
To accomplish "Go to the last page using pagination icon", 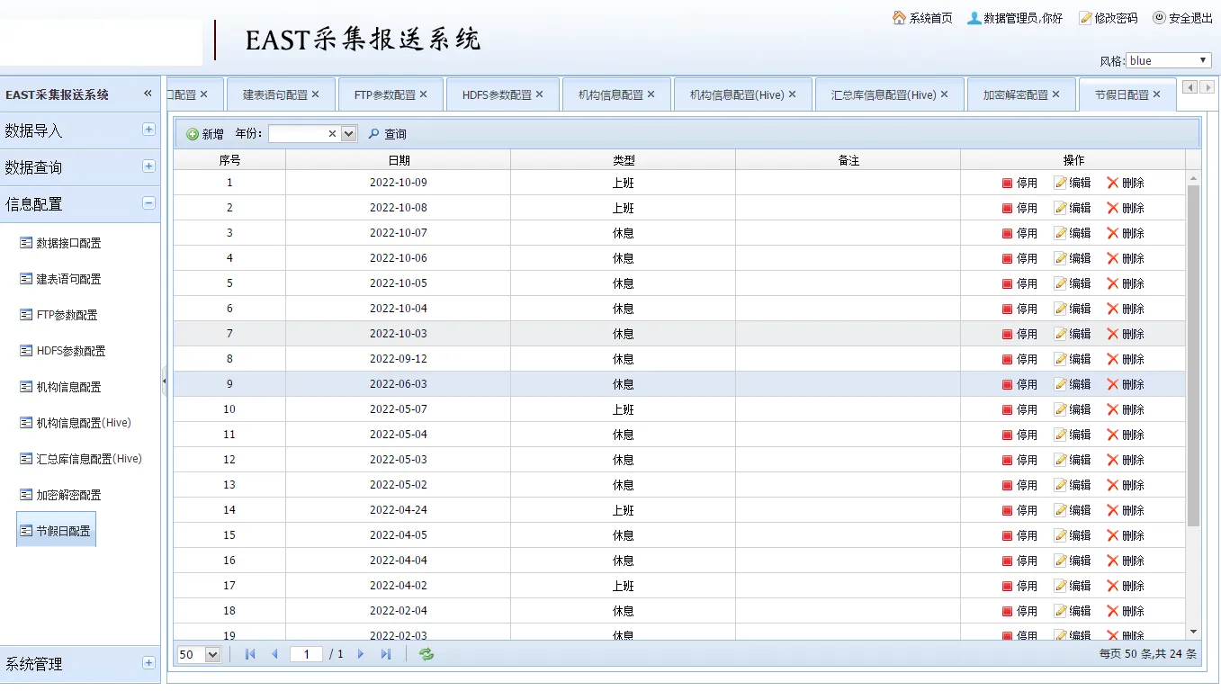I will (386, 654).
